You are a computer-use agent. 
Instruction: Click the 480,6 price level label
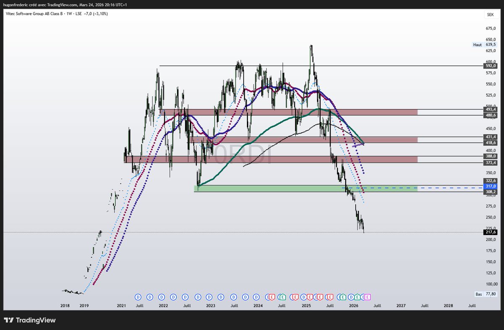pos(491,115)
